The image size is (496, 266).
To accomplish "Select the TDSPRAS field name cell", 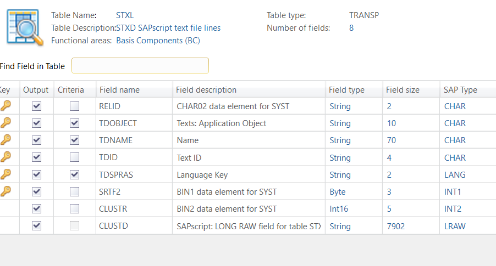I will 116,175.
